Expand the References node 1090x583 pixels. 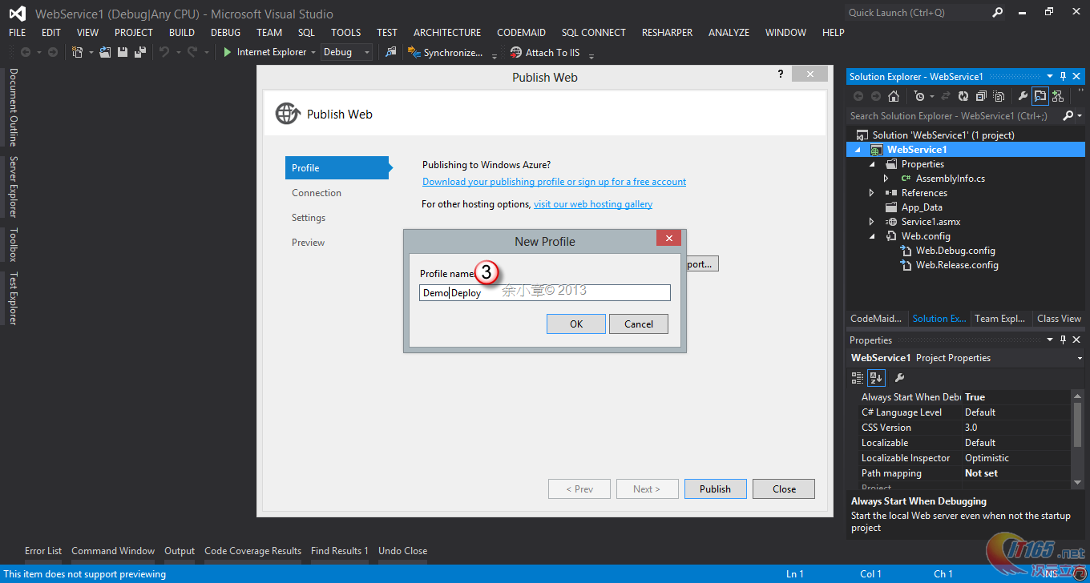click(872, 193)
